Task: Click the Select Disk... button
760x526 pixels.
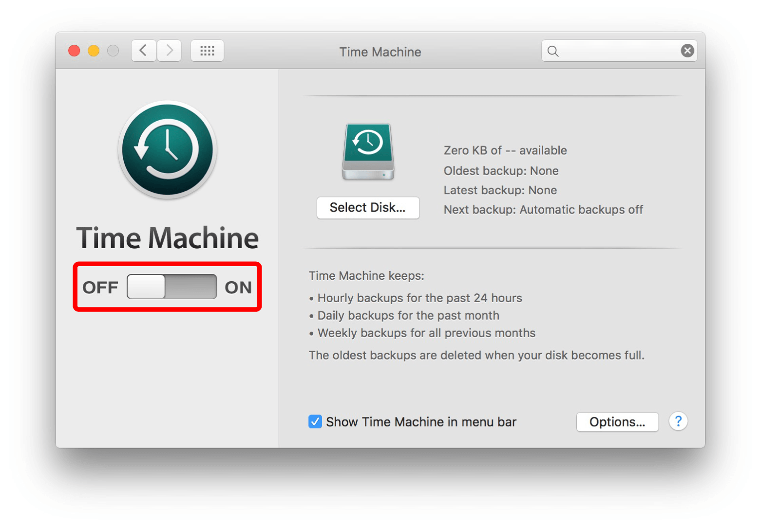Action: point(368,208)
